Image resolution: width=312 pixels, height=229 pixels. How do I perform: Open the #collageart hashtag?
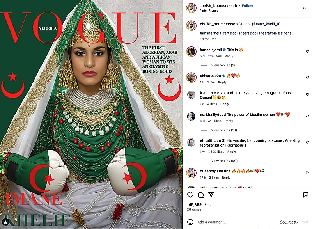(x=239, y=33)
